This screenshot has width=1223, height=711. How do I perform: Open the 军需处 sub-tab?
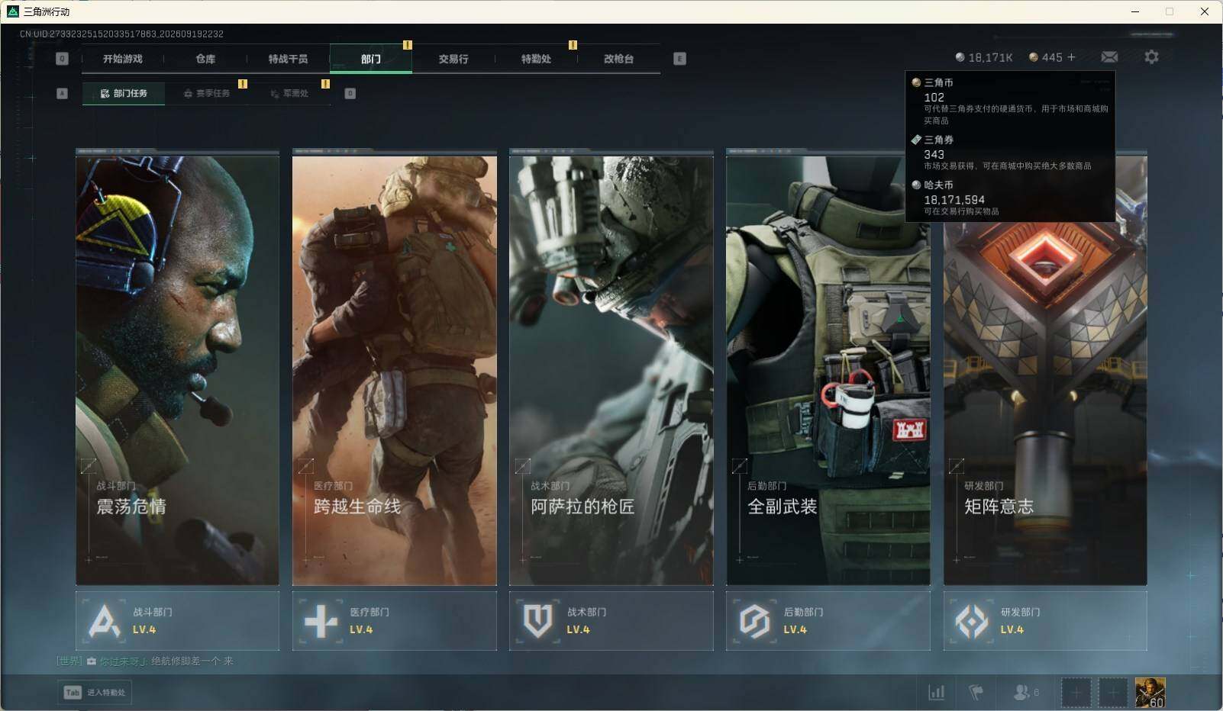(x=289, y=93)
